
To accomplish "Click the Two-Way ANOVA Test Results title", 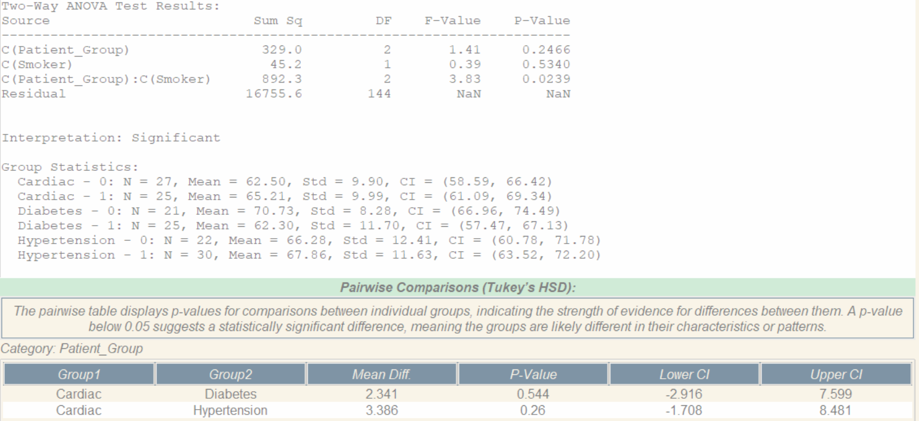I will tap(111, 7).
